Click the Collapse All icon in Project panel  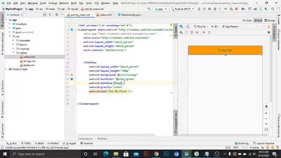pyautogui.click(x=50, y=14)
